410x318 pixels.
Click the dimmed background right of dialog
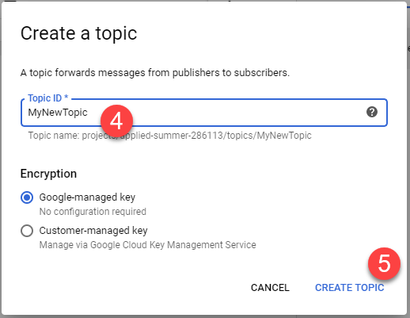(x=408, y=159)
